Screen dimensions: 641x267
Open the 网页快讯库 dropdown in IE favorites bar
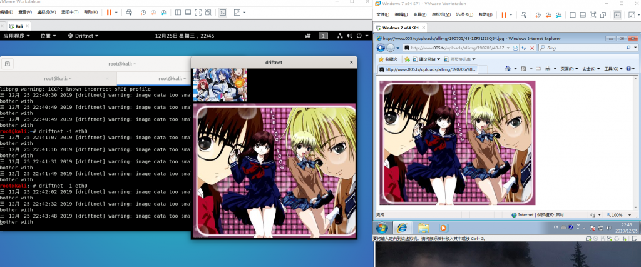pos(459,59)
